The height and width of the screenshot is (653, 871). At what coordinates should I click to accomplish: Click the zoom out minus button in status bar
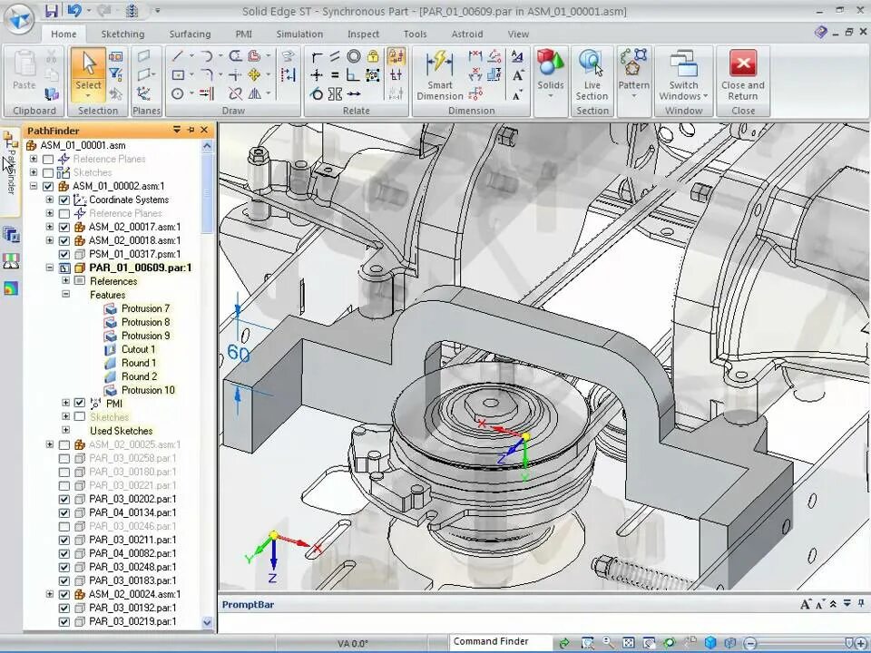(750, 644)
